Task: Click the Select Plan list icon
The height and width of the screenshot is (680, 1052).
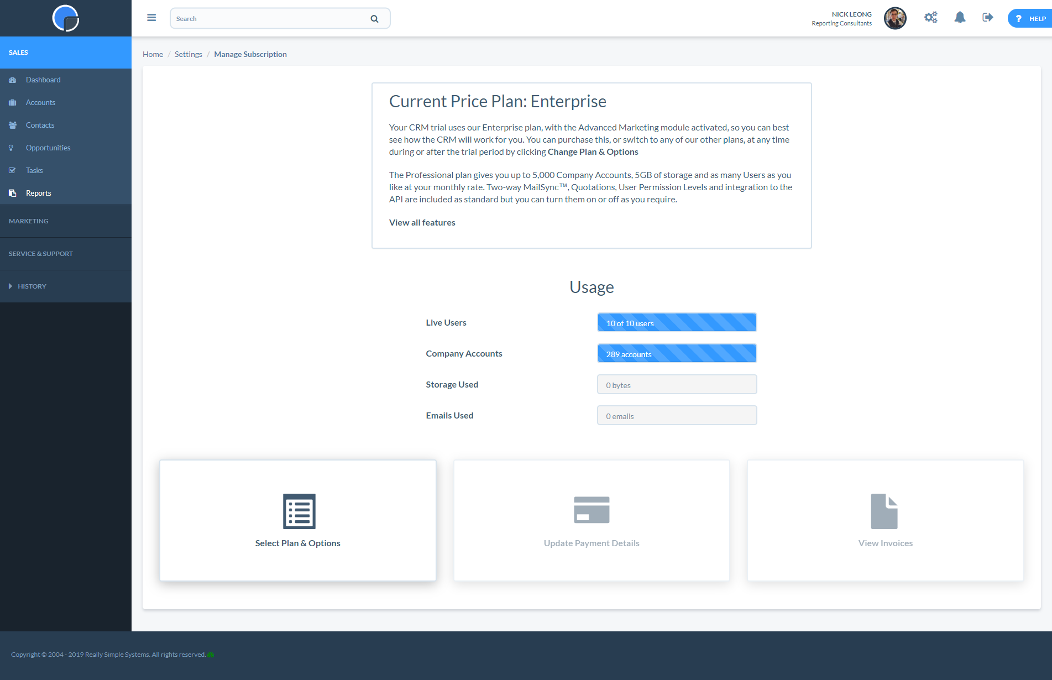Action: coord(299,511)
